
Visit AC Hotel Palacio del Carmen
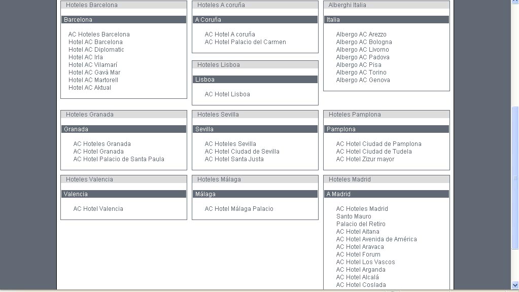(x=245, y=42)
